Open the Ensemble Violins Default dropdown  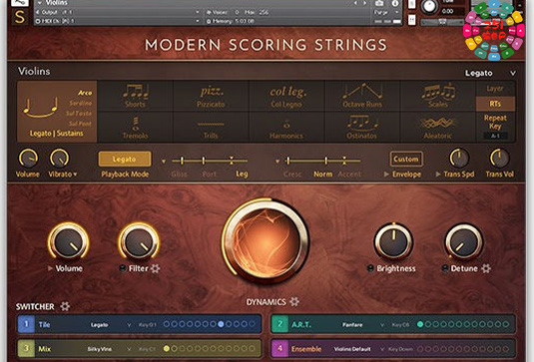coord(359,349)
